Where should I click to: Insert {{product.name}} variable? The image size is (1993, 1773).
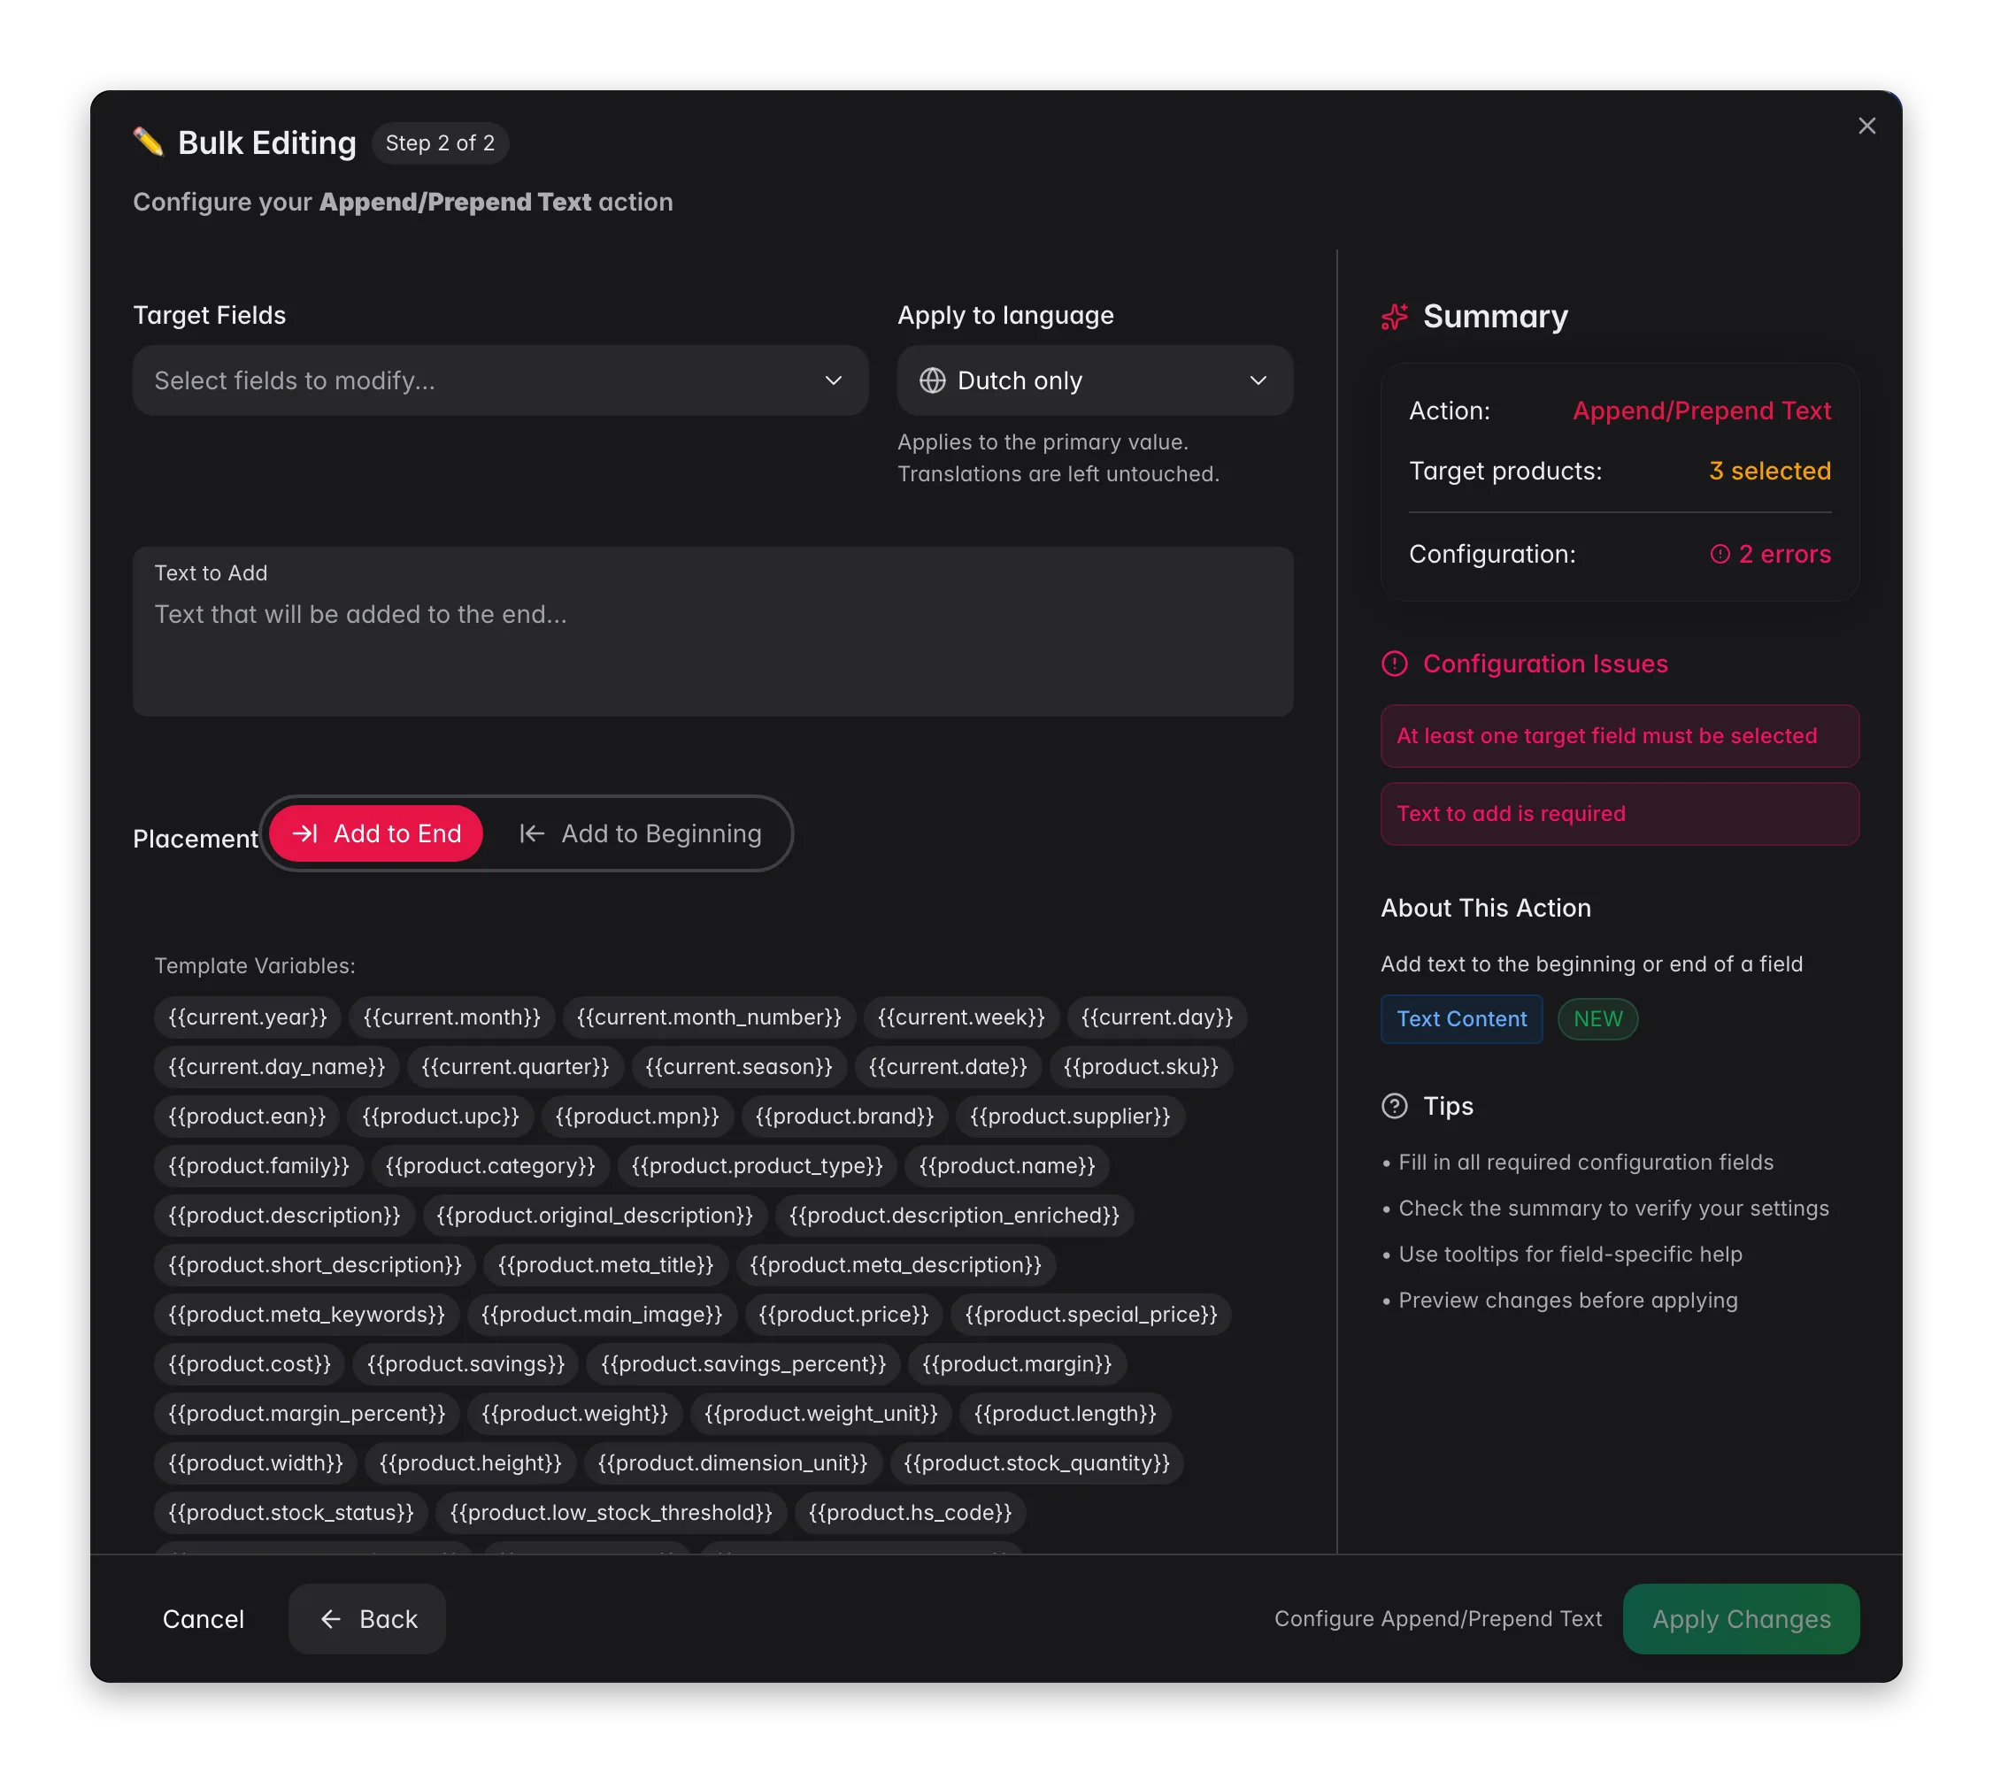[1007, 1166]
